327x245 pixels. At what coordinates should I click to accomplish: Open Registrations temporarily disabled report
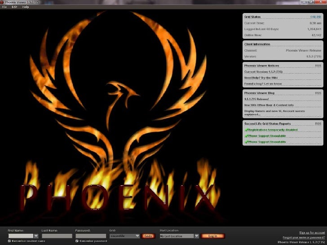coord(273,130)
